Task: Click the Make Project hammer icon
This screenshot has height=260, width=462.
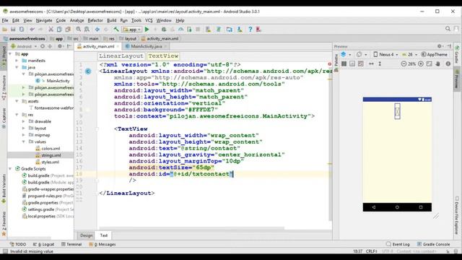Action: coord(116,30)
